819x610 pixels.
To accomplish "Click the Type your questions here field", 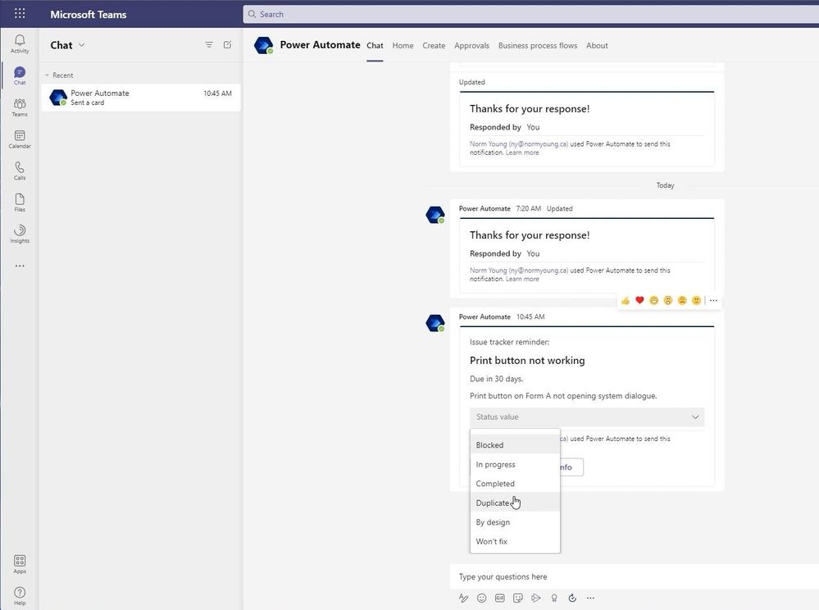I will 634,576.
